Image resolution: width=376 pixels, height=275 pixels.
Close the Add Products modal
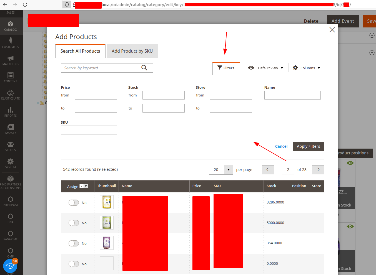332,30
